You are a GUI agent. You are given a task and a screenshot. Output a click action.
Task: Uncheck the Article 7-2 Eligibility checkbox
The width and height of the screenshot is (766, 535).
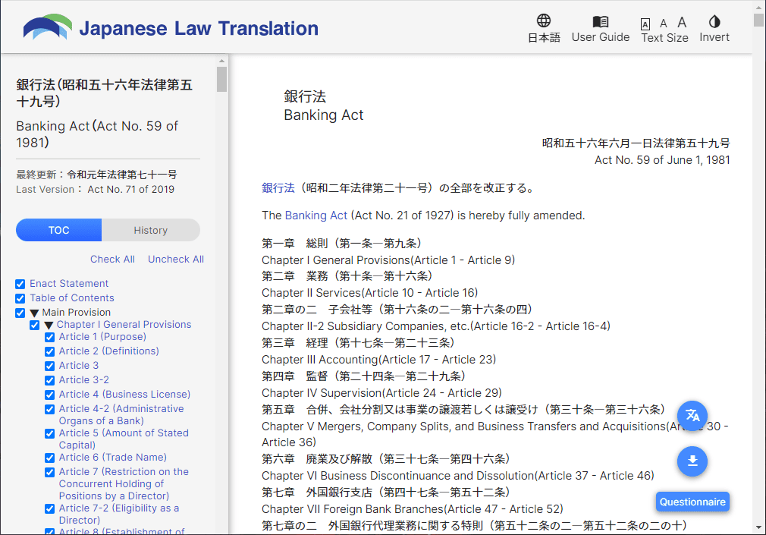[49, 509]
